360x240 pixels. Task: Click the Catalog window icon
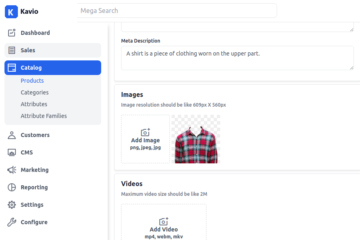(12, 68)
